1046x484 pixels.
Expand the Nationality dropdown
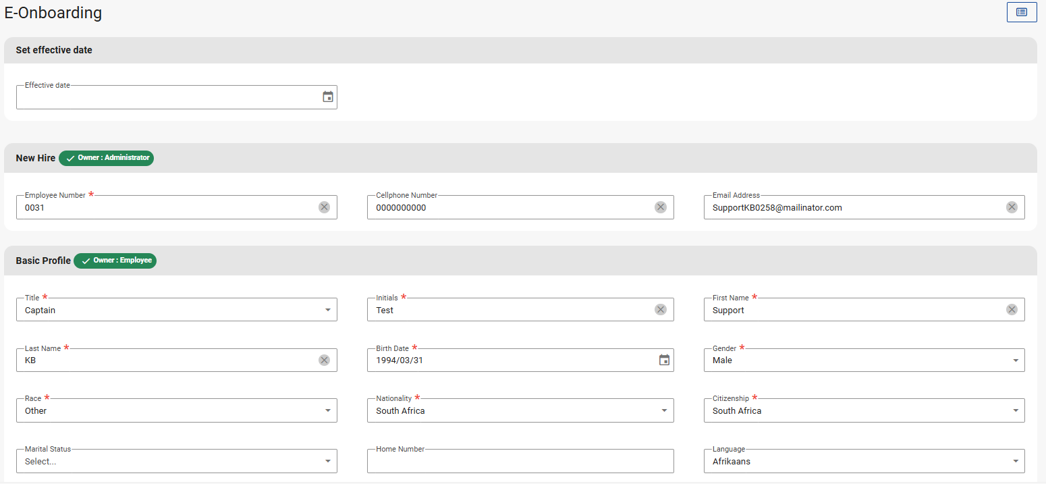point(664,410)
